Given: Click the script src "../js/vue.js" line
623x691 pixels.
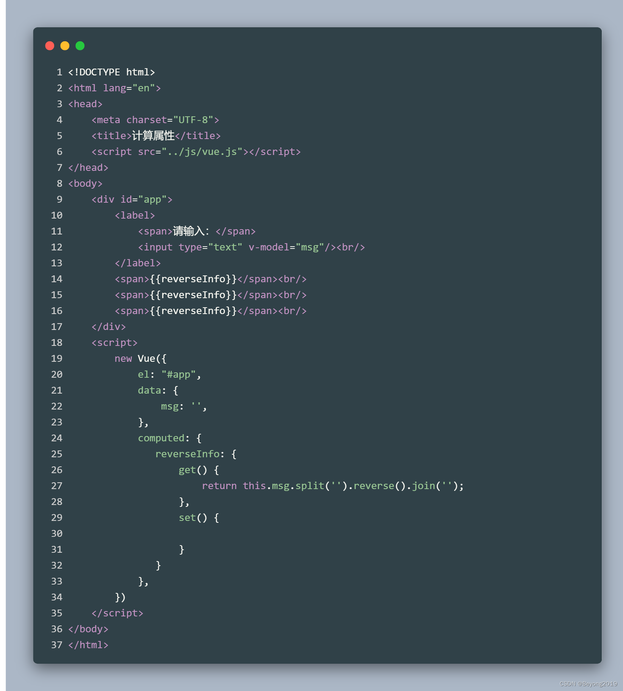Looking at the screenshot, I should 196,152.
